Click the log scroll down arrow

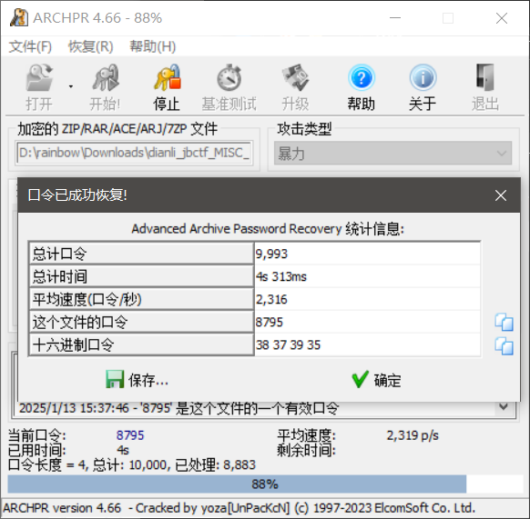click(504, 407)
